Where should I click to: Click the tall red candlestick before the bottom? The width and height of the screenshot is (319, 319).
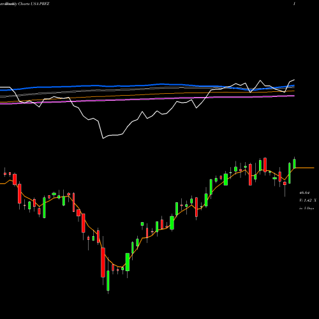[103, 262]
